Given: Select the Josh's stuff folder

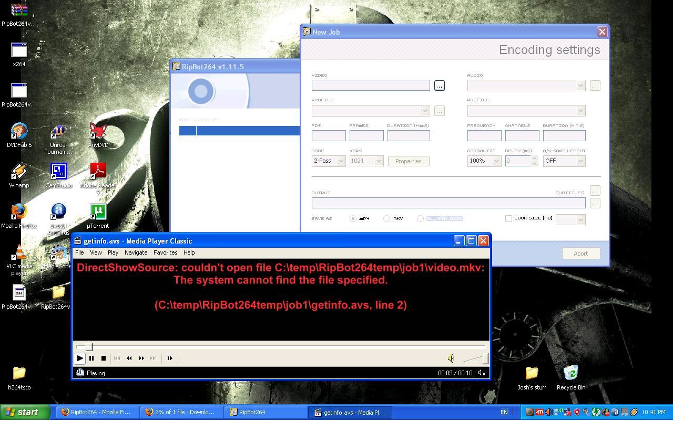Looking at the screenshot, I should (x=532, y=378).
